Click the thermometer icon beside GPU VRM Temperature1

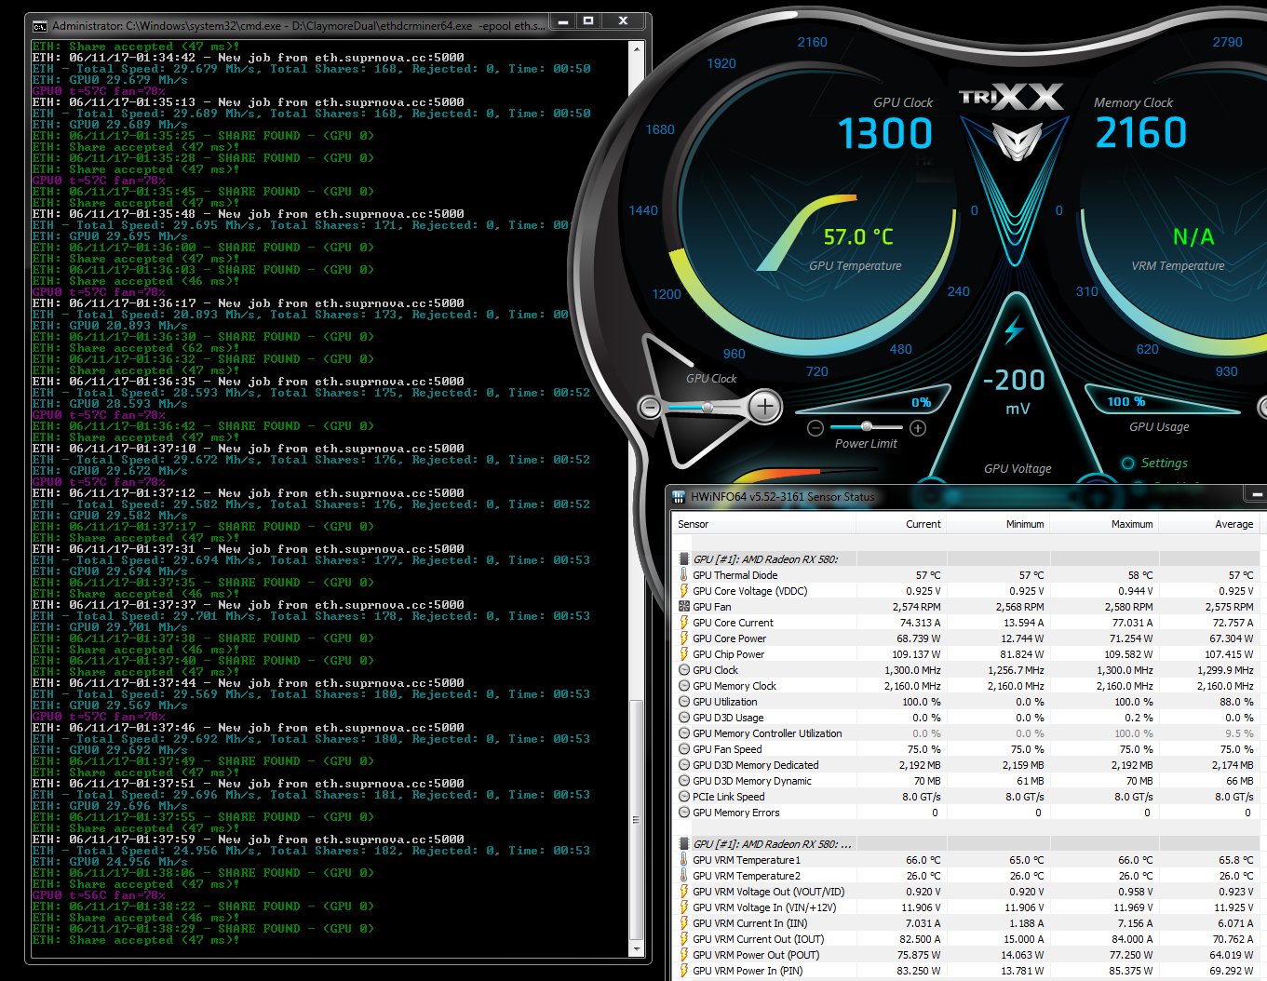[x=684, y=860]
